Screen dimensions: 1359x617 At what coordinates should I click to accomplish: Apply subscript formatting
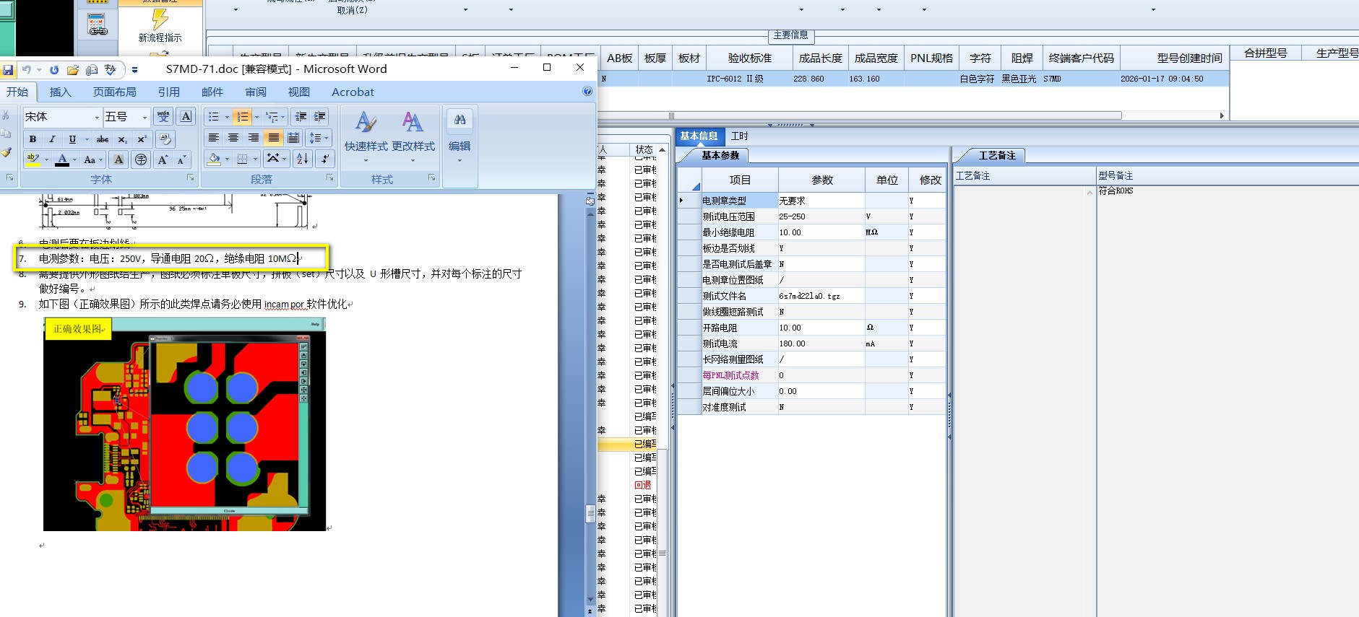pyautogui.click(x=123, y=139)
